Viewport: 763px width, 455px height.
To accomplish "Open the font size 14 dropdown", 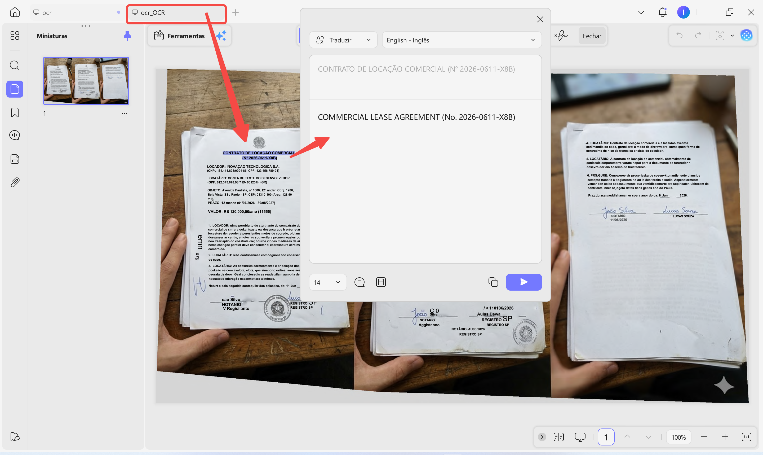I will coord(327,282).
